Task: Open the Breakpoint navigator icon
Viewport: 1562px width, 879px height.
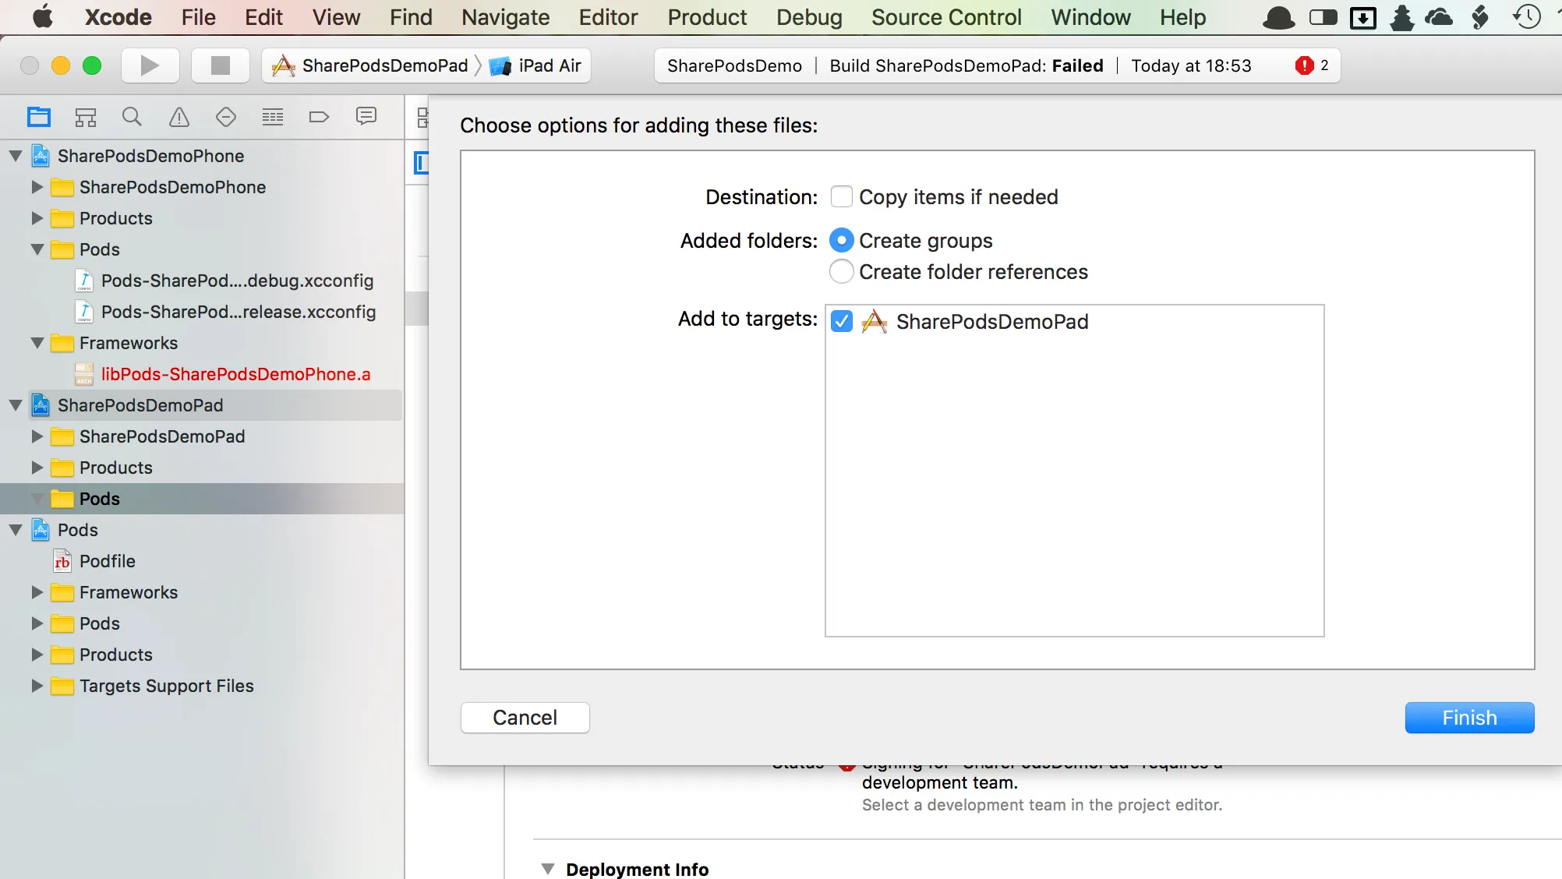Action: (320, 117)
